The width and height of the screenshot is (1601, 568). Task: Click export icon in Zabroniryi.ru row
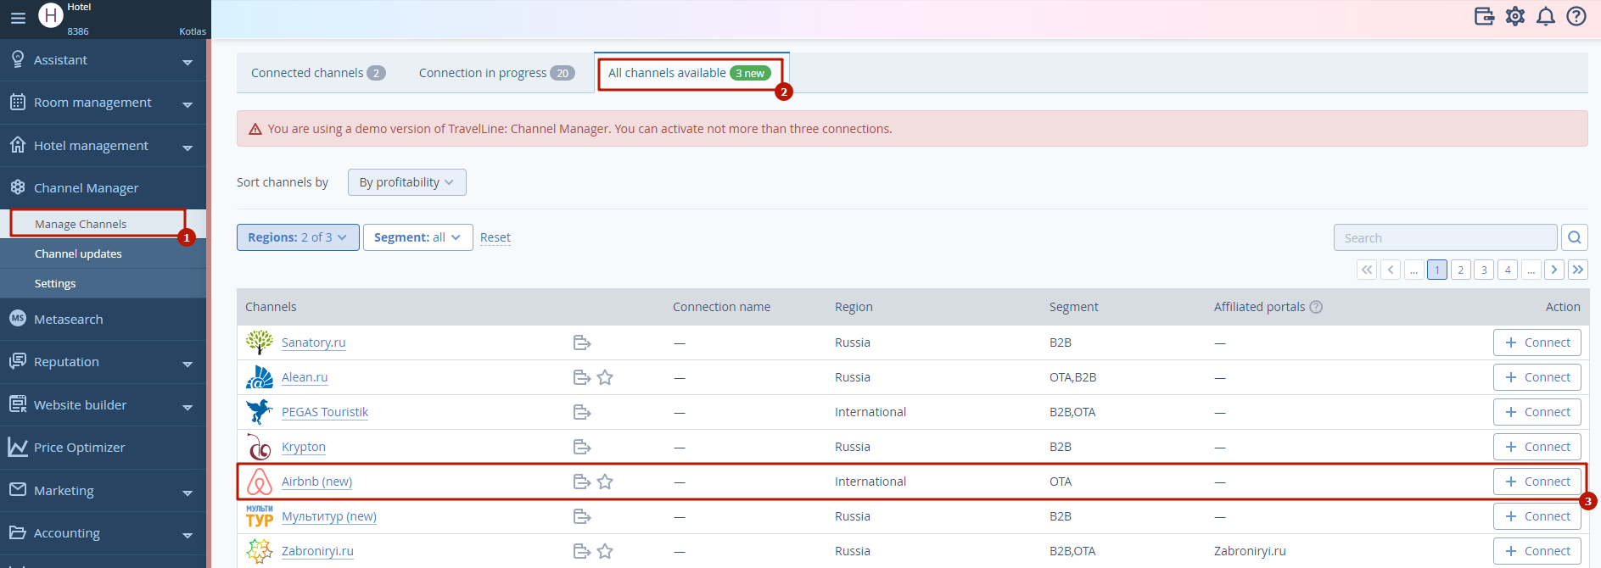tap(582, 551)
